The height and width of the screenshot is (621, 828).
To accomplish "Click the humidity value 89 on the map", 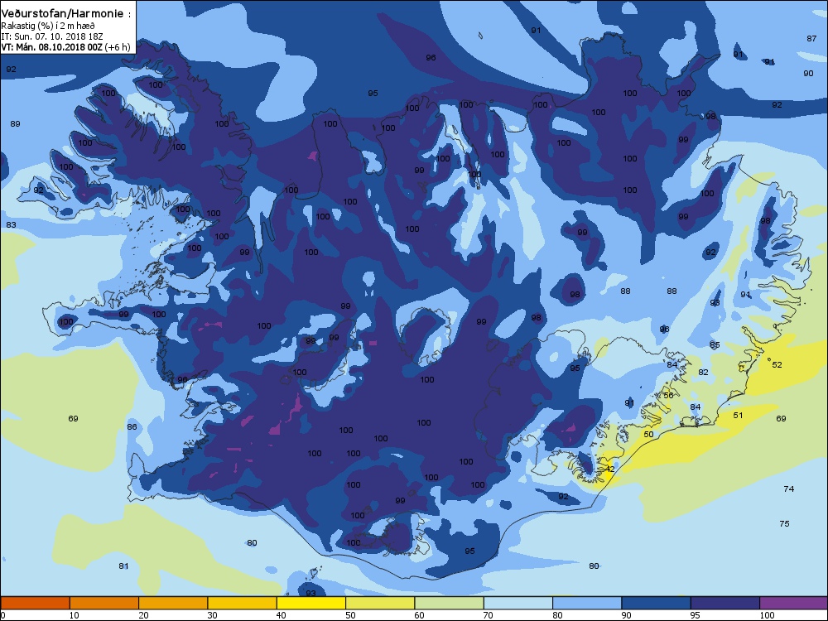I will tap(15, 124).
